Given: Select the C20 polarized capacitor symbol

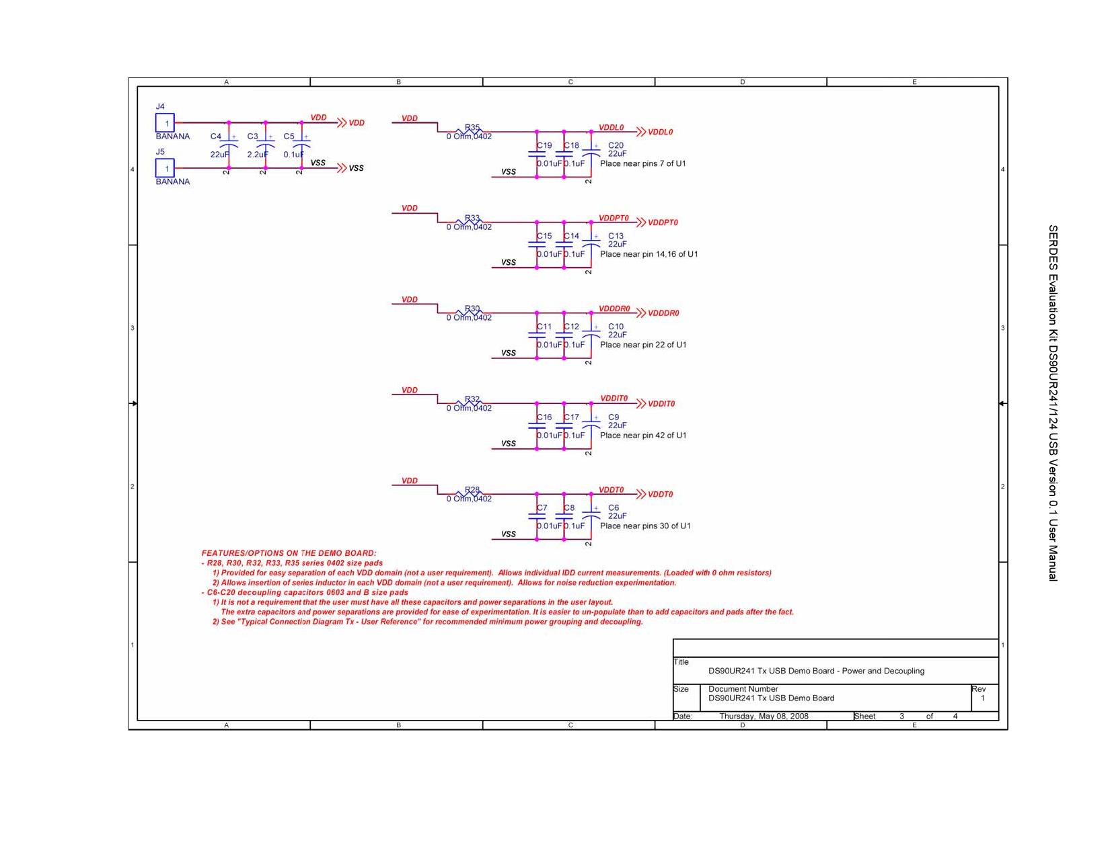Looking at the screenshot, I should 591,154.
